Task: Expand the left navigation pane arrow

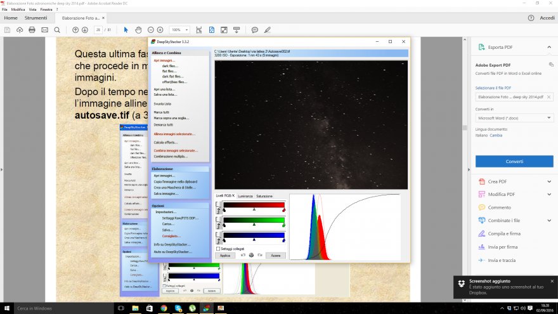Action: click(x=1, y=169)
